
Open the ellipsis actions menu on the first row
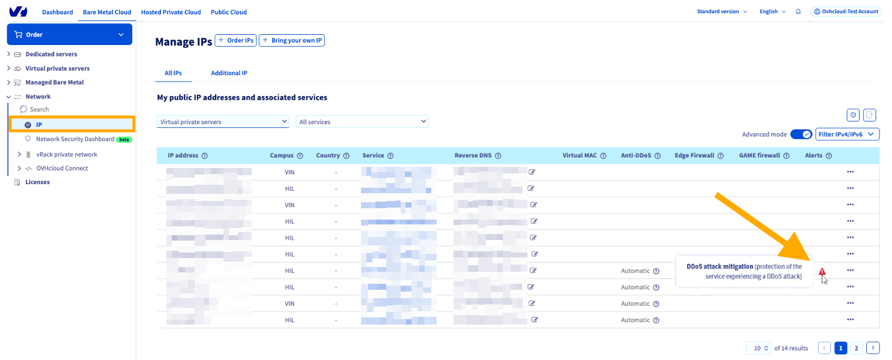pyautogui.click(x=851, y=172)
